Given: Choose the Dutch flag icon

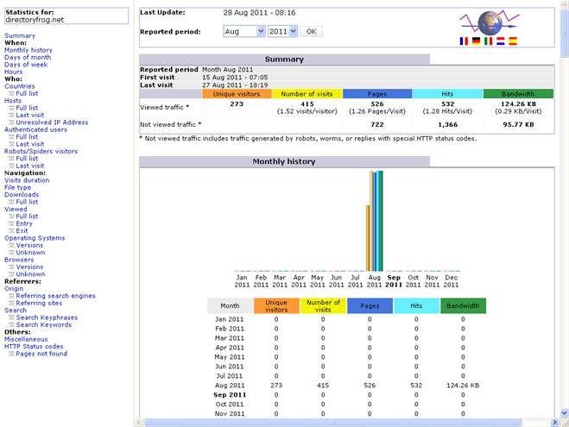Looking at the screenshot, I should 501,41.
